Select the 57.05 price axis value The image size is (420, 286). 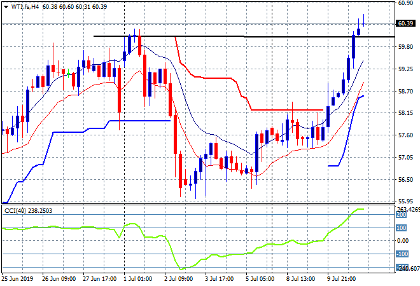[x=405, y=158]
